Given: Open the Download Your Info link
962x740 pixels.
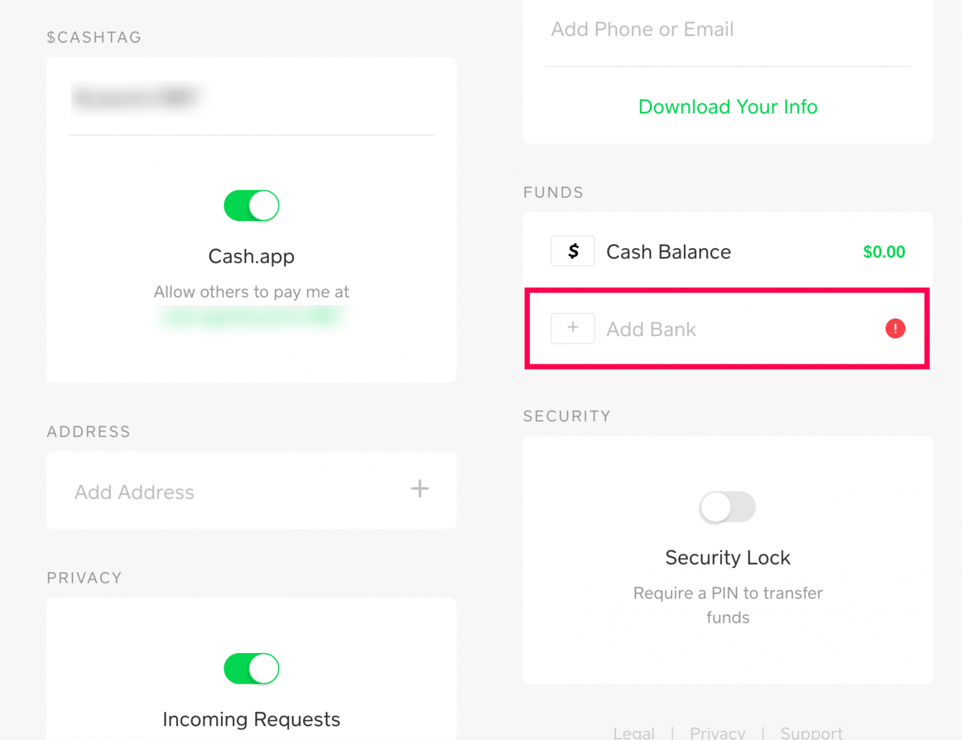Looking at the screenshot, I should [x=727, y=106].
